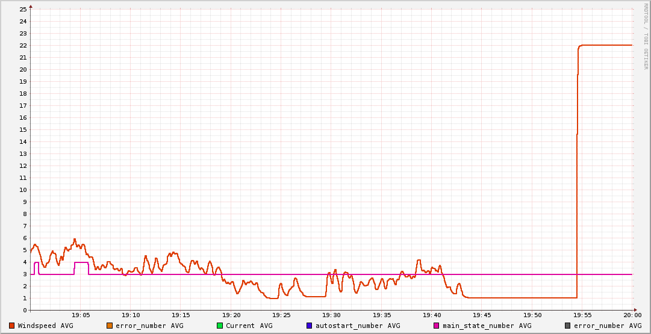Click the 19:45 time axis label
651x334 pixels.
tap(482, 315)
